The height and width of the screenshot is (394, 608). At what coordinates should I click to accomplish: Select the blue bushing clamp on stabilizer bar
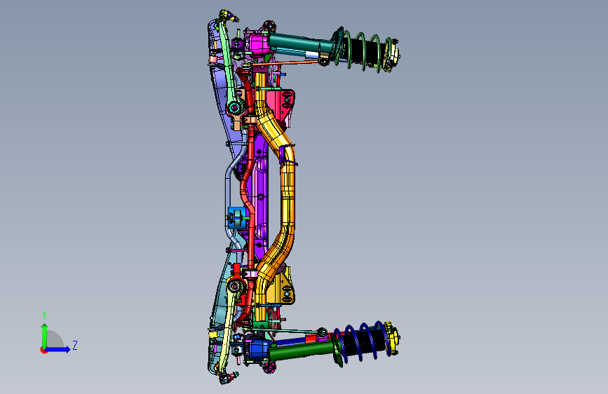[x=236, y=218]
